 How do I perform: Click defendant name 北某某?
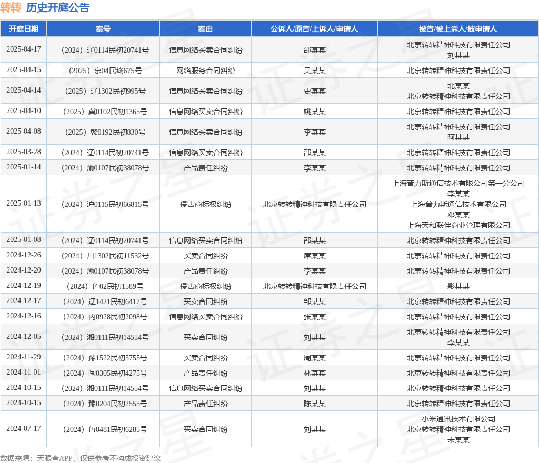point(458,86)
